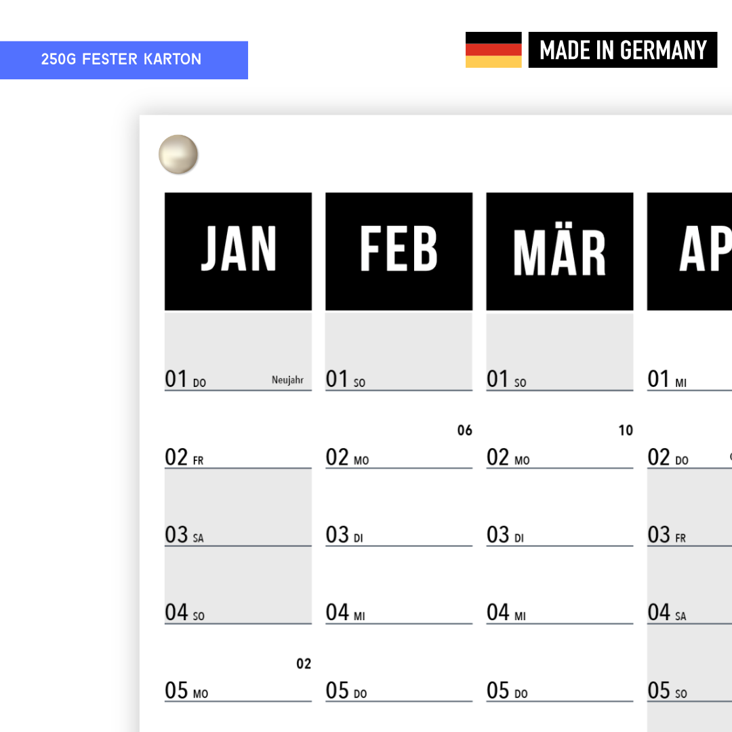The image size is (732, 732).
Task: Click January 01 DO row
Action: (238, 351)
